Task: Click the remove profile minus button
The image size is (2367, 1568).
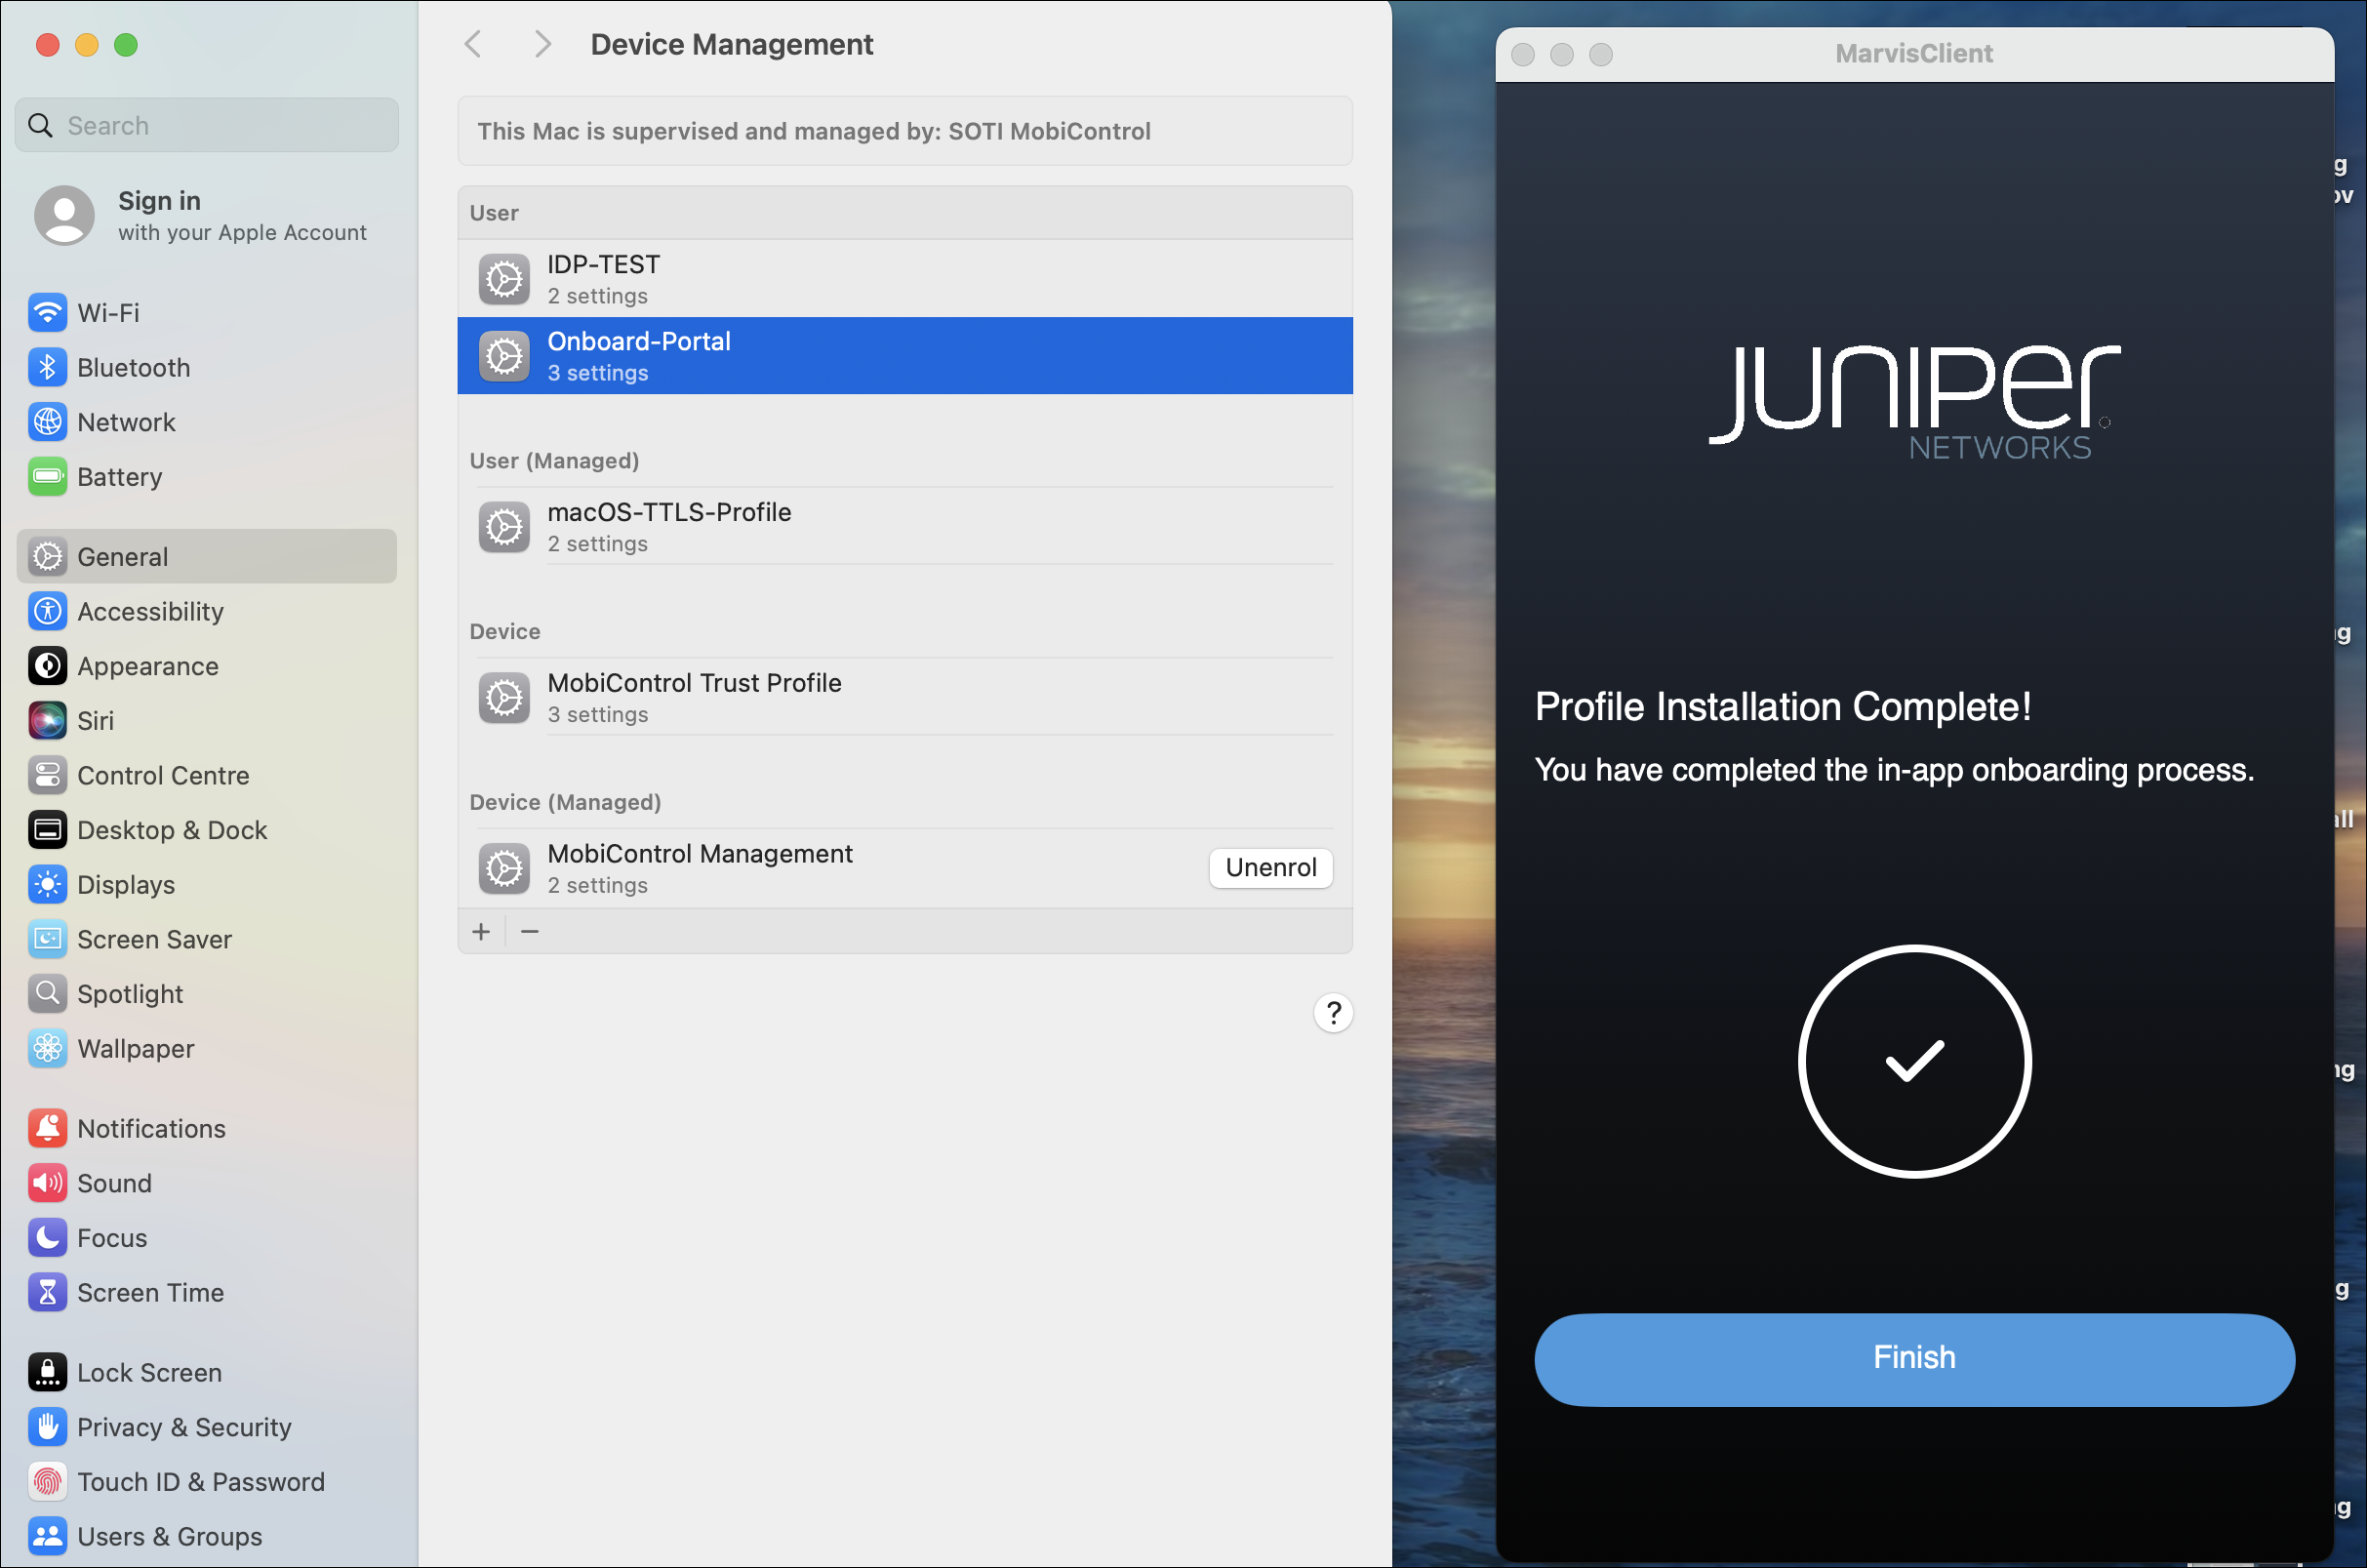Action: click(x=530, y=932)
